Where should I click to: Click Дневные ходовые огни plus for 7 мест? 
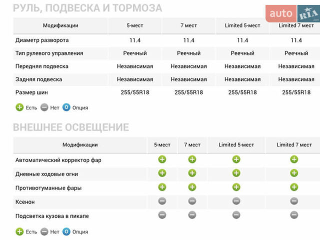[x=192, y=173]
